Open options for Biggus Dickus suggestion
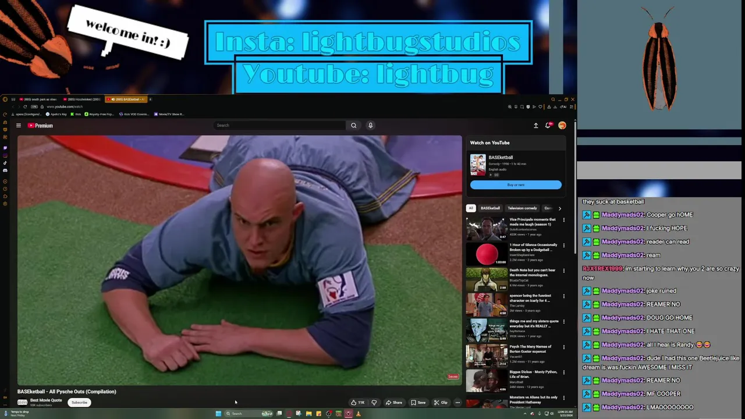Viewport: 745px width, 419px height. click(x=563, y=372)
